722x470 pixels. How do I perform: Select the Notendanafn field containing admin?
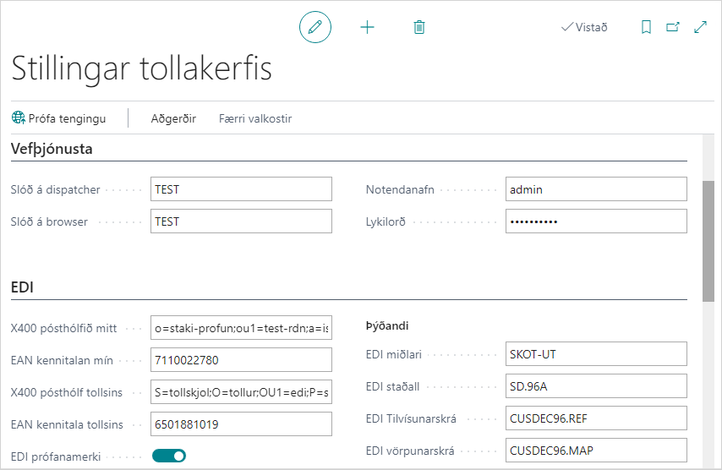[x=596, y=189]
